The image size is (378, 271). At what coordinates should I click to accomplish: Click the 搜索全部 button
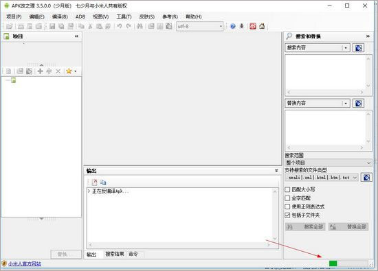305,226
